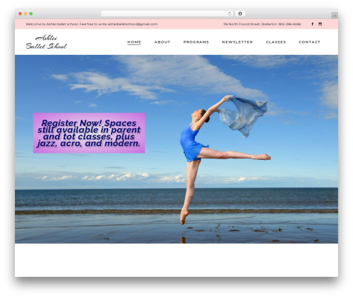The height and width of the screenshot is (298, 353).
Task: Click the Register Now purple banner
Action: click(89, 133)
